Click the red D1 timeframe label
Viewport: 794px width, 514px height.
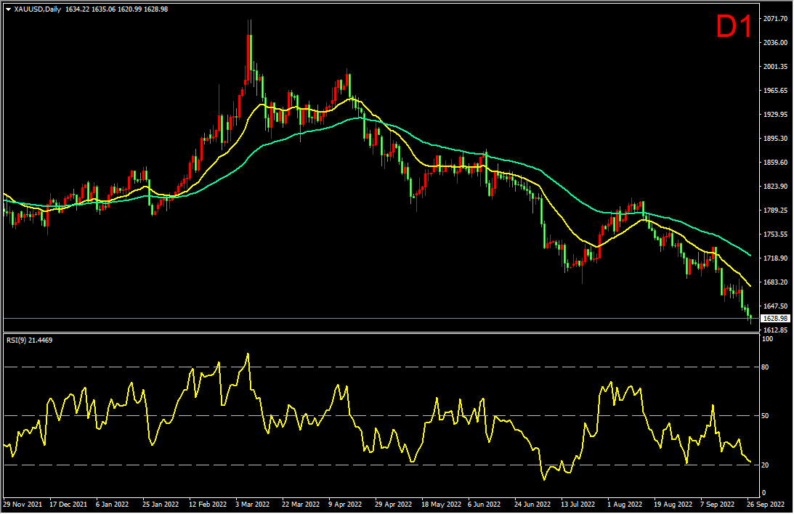click(734, 26)
